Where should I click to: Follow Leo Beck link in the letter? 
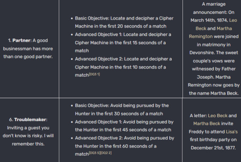tap(218, 116)
